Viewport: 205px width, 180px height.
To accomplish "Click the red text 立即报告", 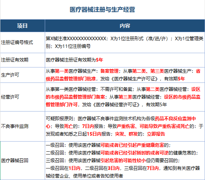I will (x=156, y=134).
